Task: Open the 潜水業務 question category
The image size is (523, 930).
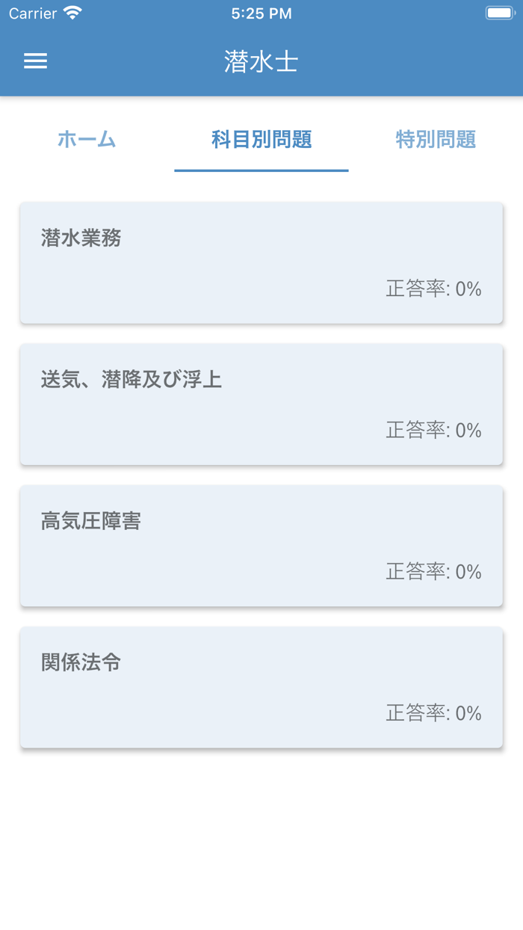Action: pyautogui.click(x=261, y=263)
